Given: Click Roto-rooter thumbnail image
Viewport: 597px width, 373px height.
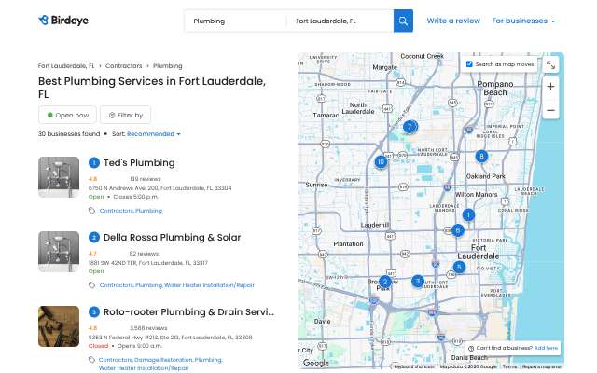Looking at the screenshot, I should click(x=59, y=326).
